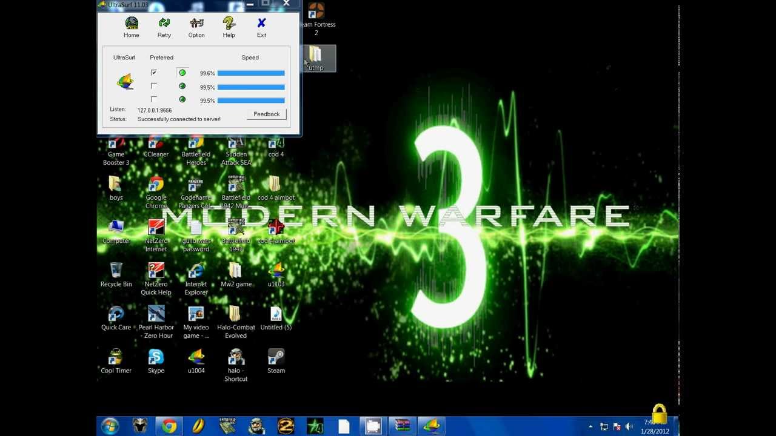Select the halo - Shortcut icon
Image resolution: width=776 pixels, height=436 pixels.
tap(236, 366)
